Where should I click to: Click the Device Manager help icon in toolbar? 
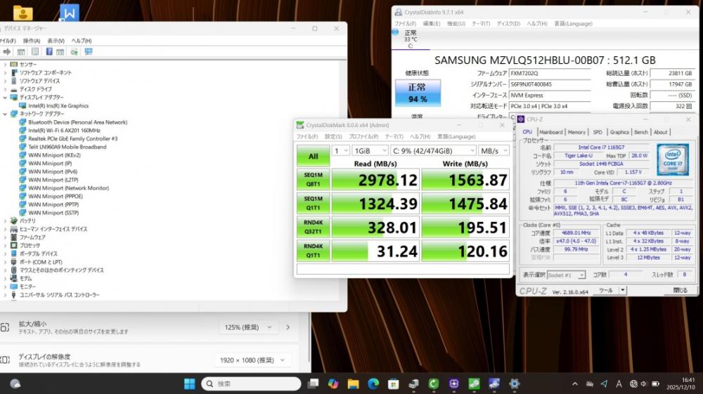(49, 52)
